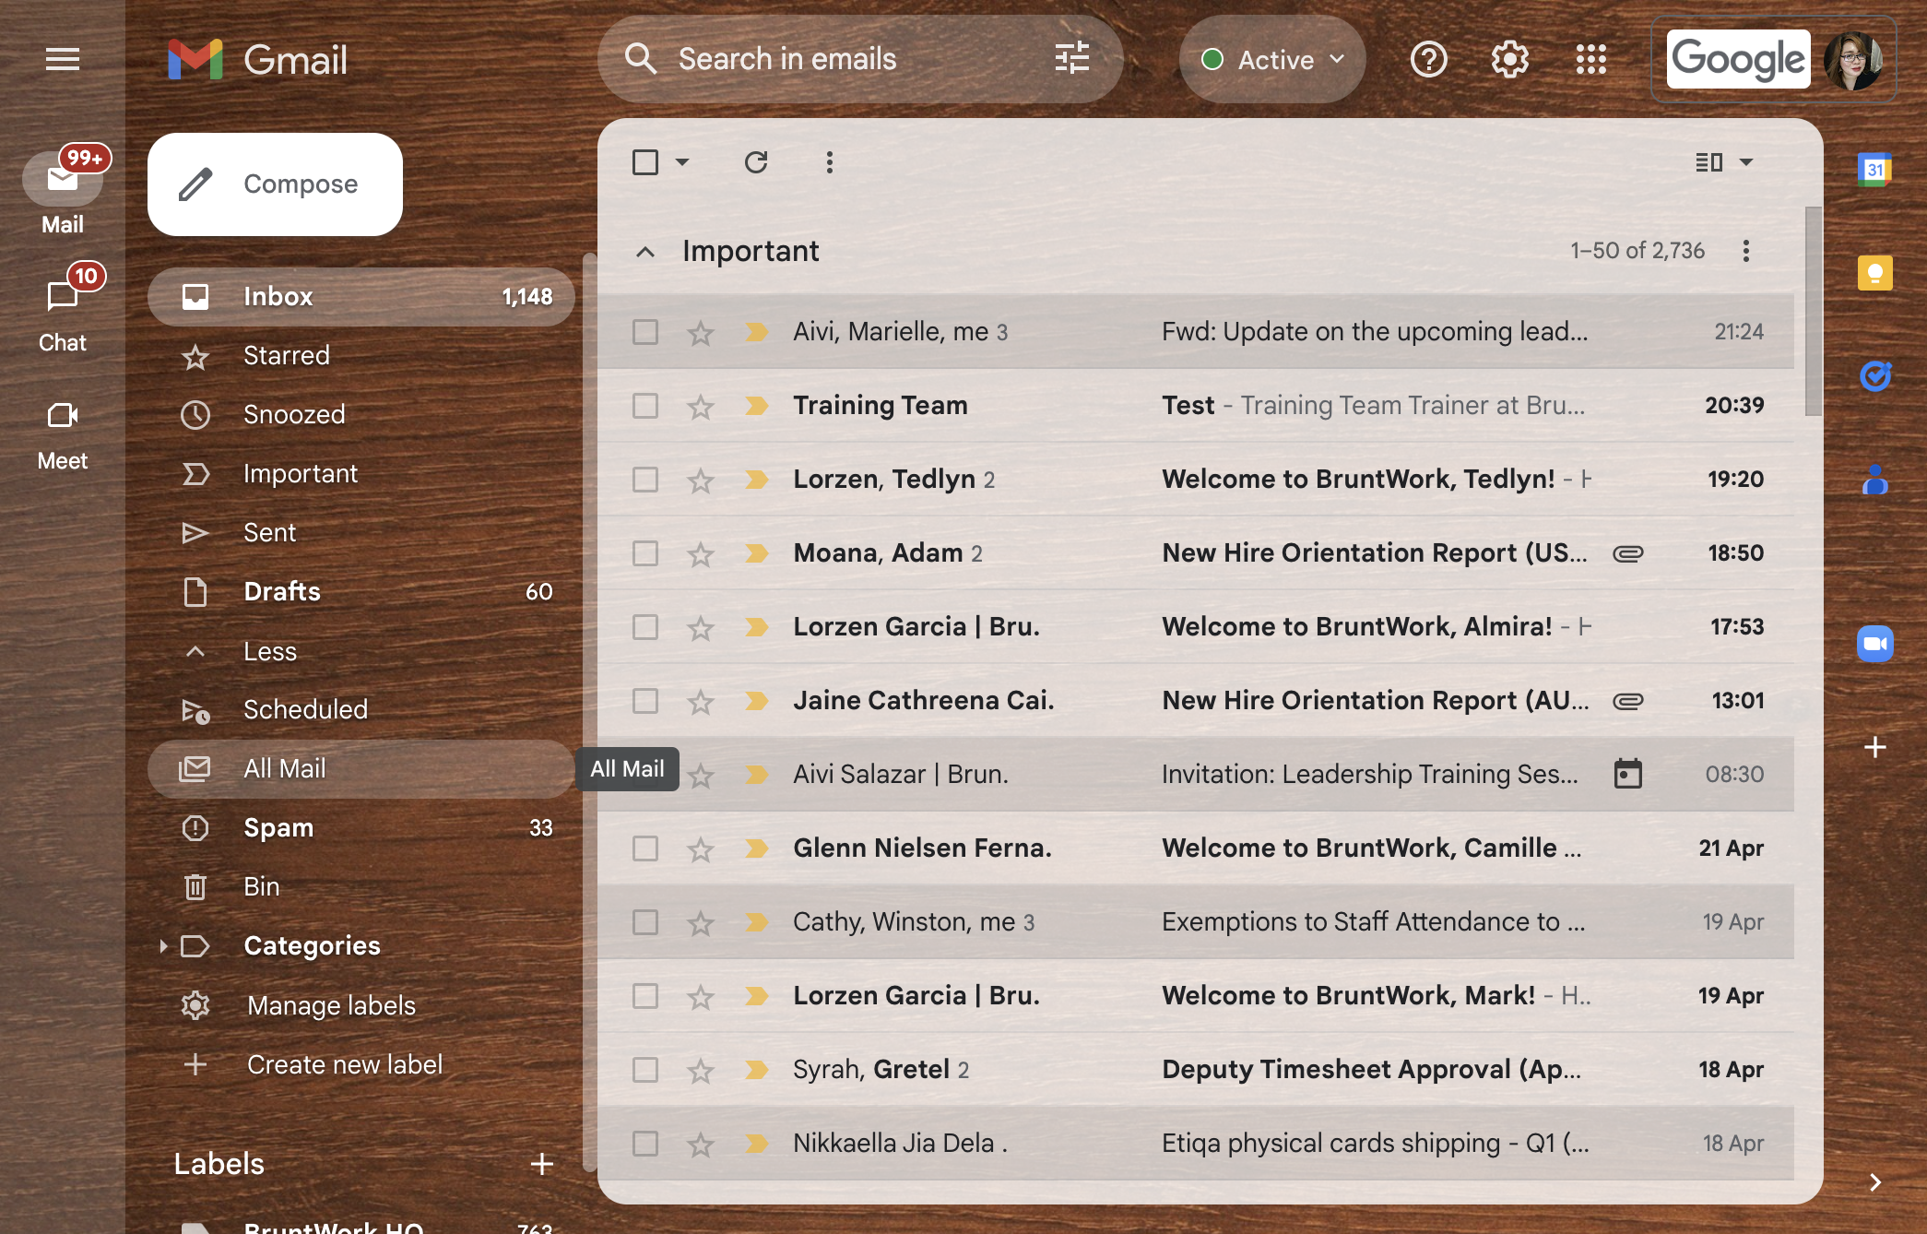This screenshot has width=1927, height=1234.
Task: Add a label with the Labels plus button
Action: click(542, 1164)
